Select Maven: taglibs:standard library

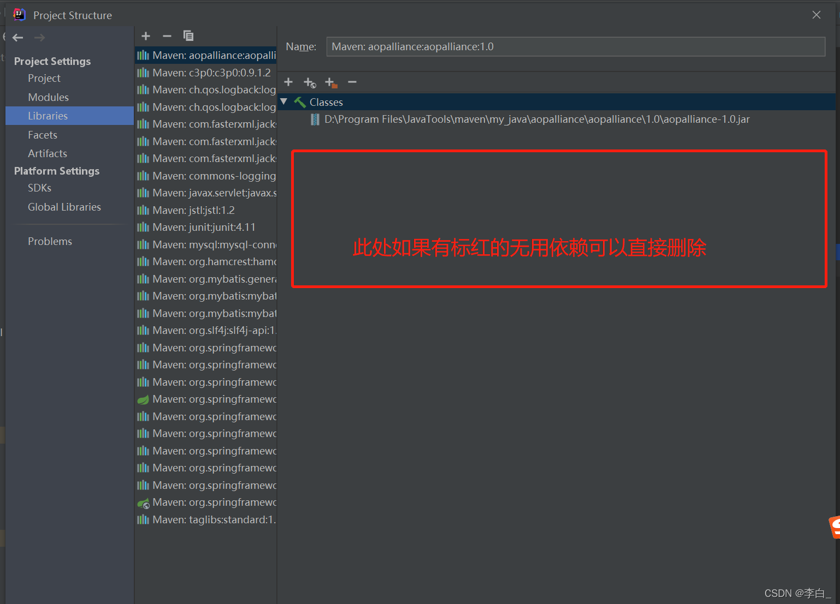coord(206,519)
